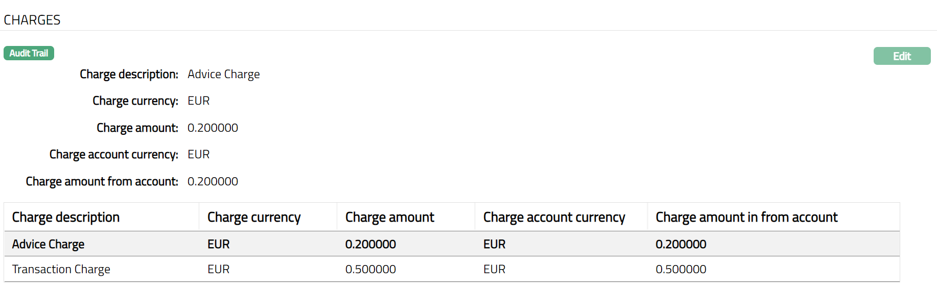Click 0.500000 in the Charge amount column
This screenshot has height=288, width=937.
(370, 269)
